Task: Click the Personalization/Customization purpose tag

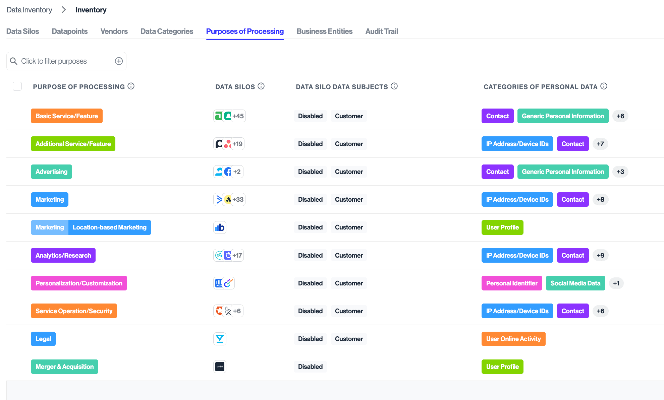Action: [79, 283]
